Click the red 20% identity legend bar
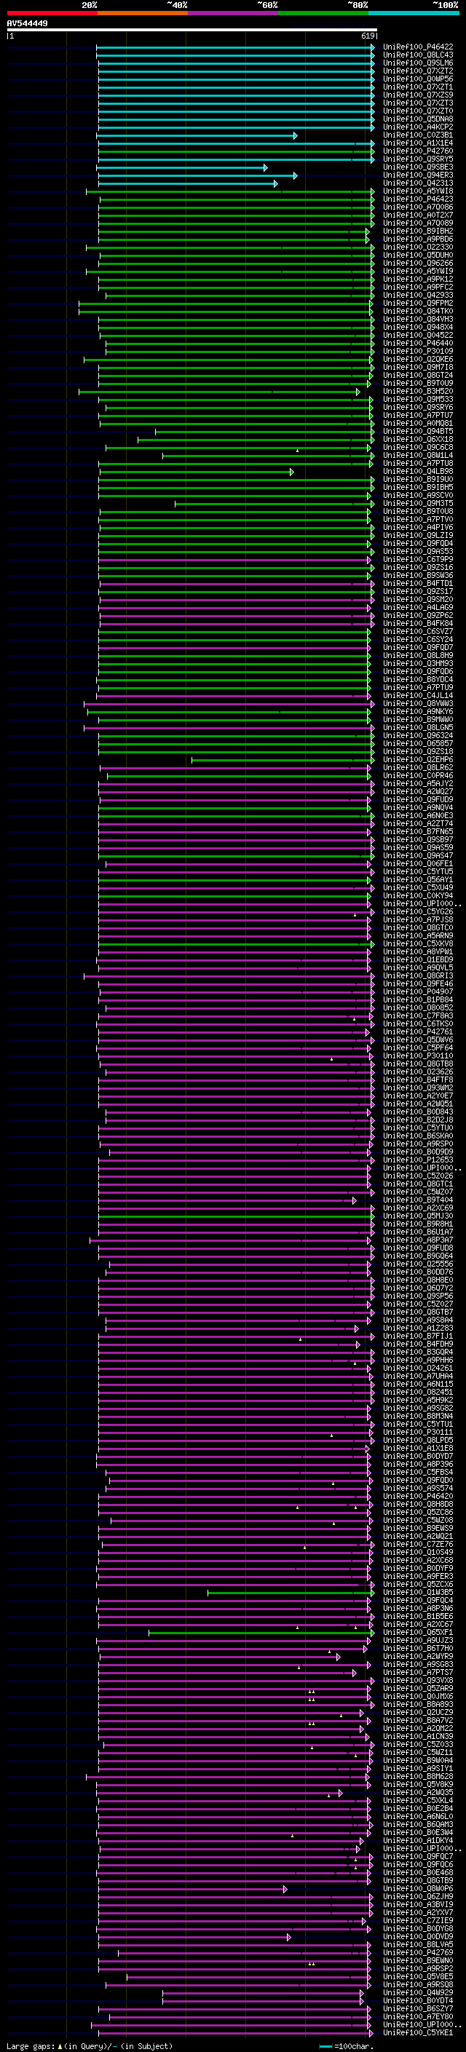 tap(52, 13)
